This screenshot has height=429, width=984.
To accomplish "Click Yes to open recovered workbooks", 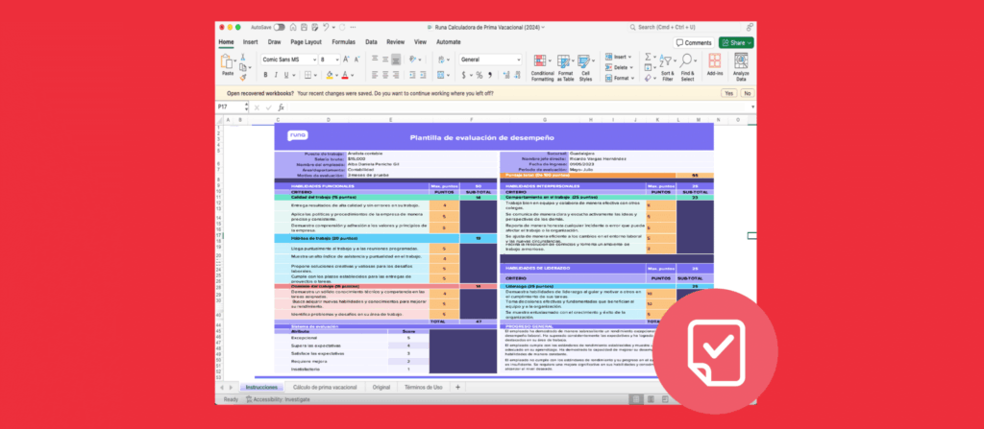I will [727, 93].
